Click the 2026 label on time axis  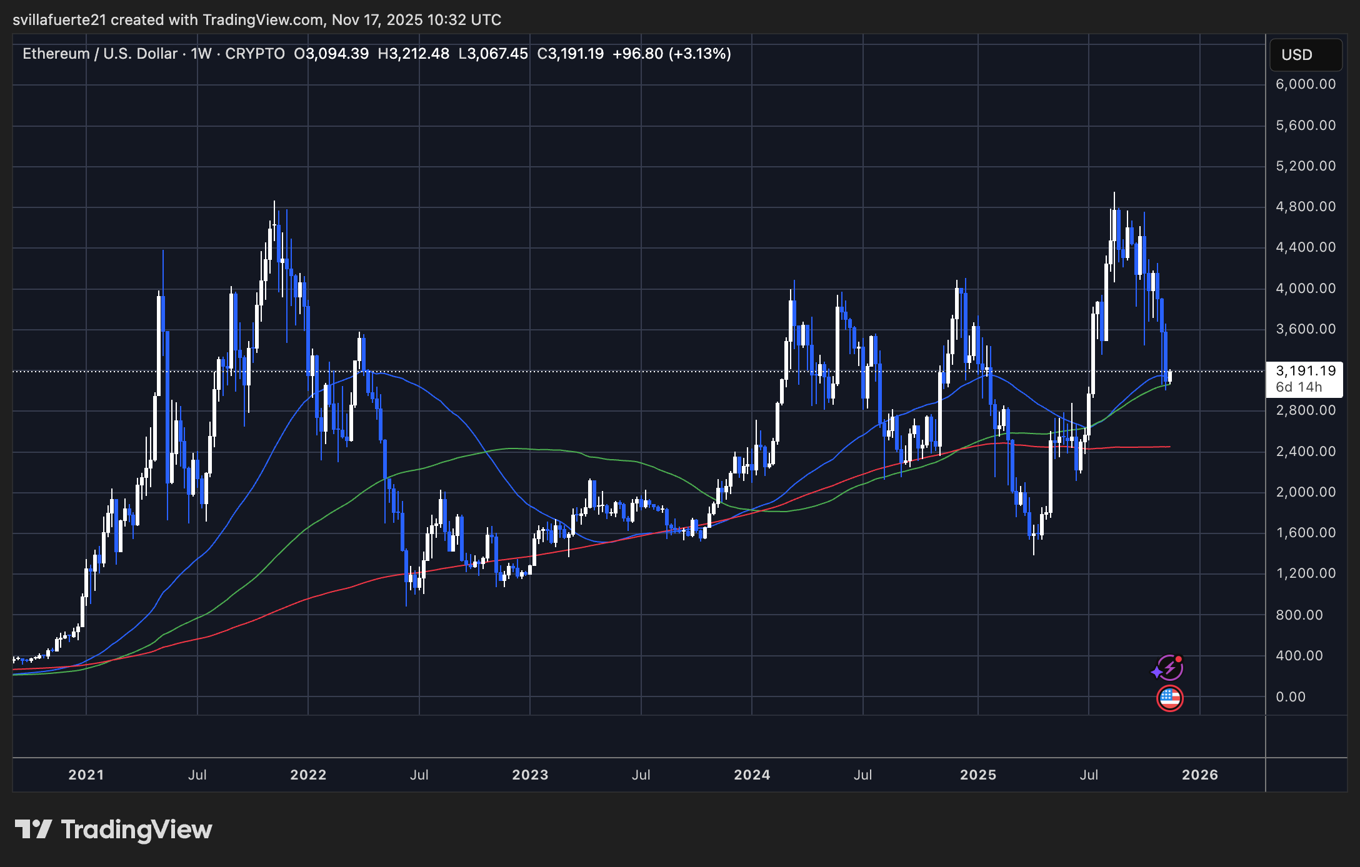pyautogui.click(x=1199, y=775)
